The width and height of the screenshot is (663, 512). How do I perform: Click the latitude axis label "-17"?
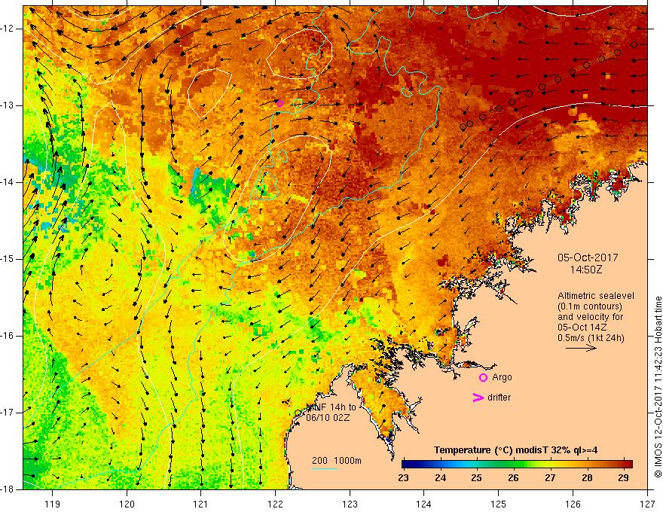coord(8,413)
